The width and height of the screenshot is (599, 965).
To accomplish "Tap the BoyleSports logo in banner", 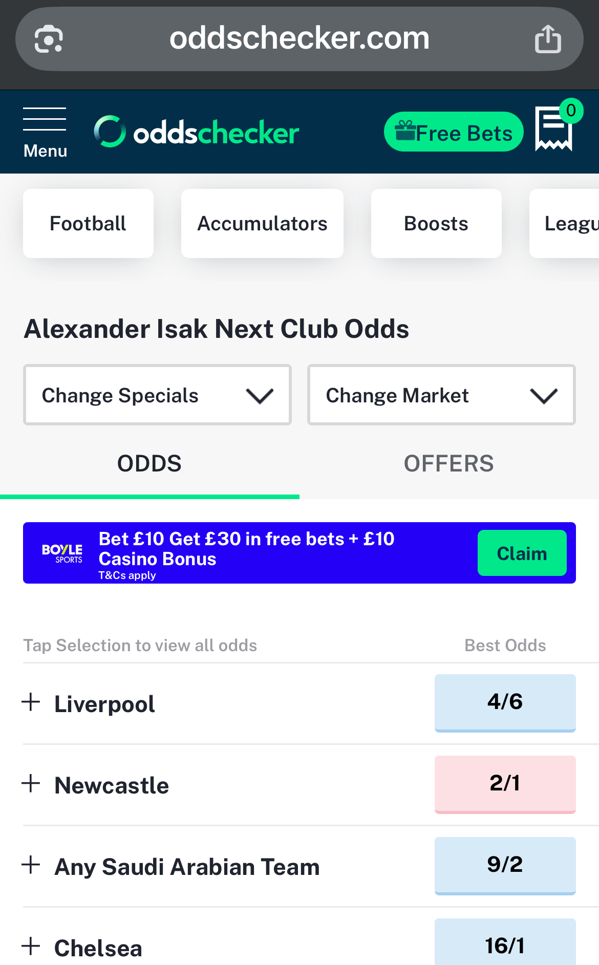I will pyautogui.click(x=62, y=553).
